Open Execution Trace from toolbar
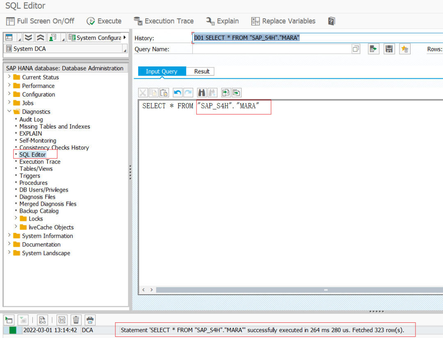The image size is (443, 338). 164,21
